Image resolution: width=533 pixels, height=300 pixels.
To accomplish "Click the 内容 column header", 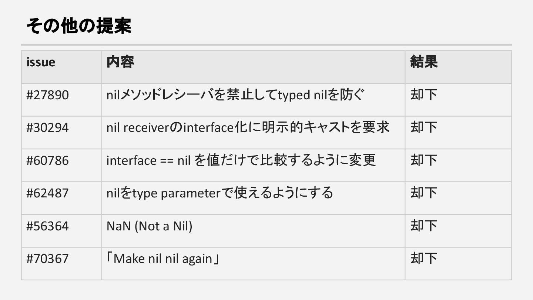I will (120, 62).
